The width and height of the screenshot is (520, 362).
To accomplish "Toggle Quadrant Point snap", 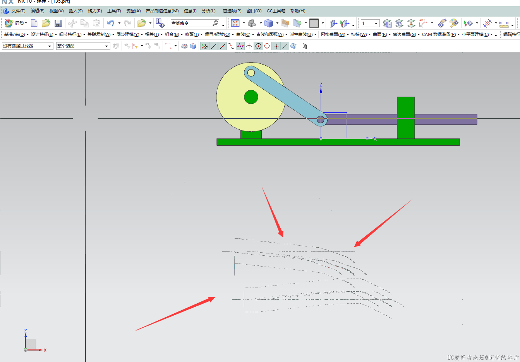I will pyautogui.click(x=267, y=46).
